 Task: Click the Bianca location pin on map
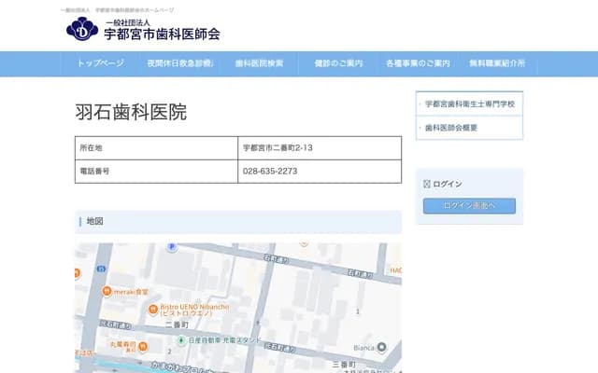pyautogui.click(x=382, y=347)
